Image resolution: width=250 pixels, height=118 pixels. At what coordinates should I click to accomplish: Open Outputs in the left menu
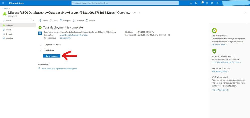point(18,34)
